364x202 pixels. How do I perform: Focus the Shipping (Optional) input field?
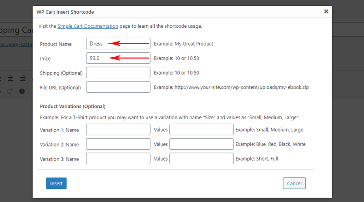pos(118,73)
